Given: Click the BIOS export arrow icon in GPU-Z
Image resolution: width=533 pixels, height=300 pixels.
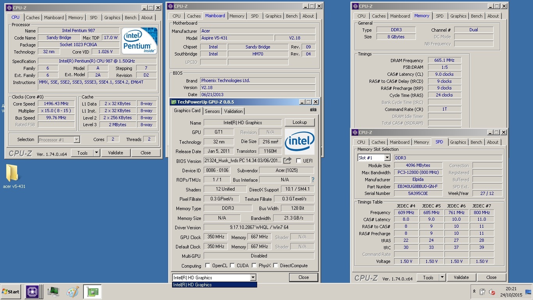Looking at the screenshot, I should pos(288,161).
